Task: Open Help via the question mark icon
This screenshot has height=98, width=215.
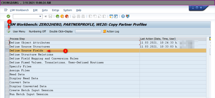Action: [123, 17]
